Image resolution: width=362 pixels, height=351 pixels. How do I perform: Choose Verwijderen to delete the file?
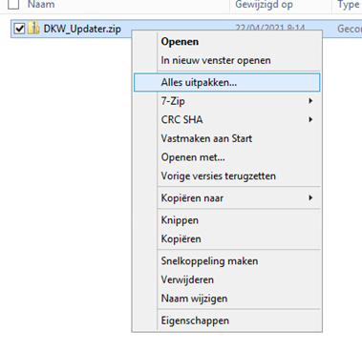(x=226, y=279)
